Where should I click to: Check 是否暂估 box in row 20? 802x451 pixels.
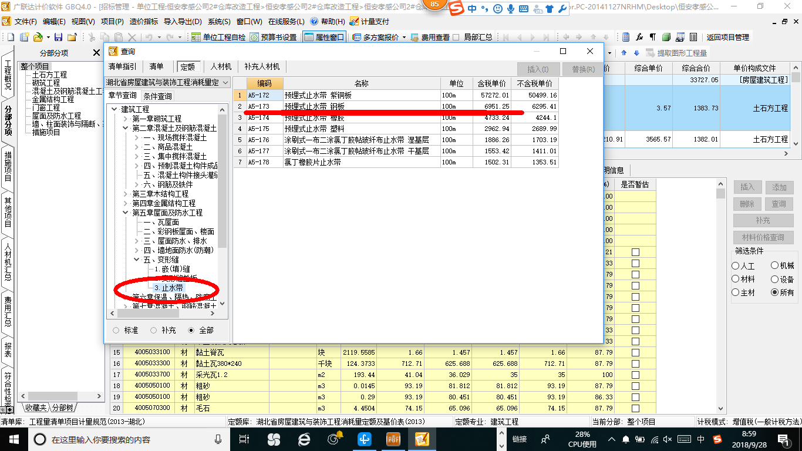click(635, 408)
